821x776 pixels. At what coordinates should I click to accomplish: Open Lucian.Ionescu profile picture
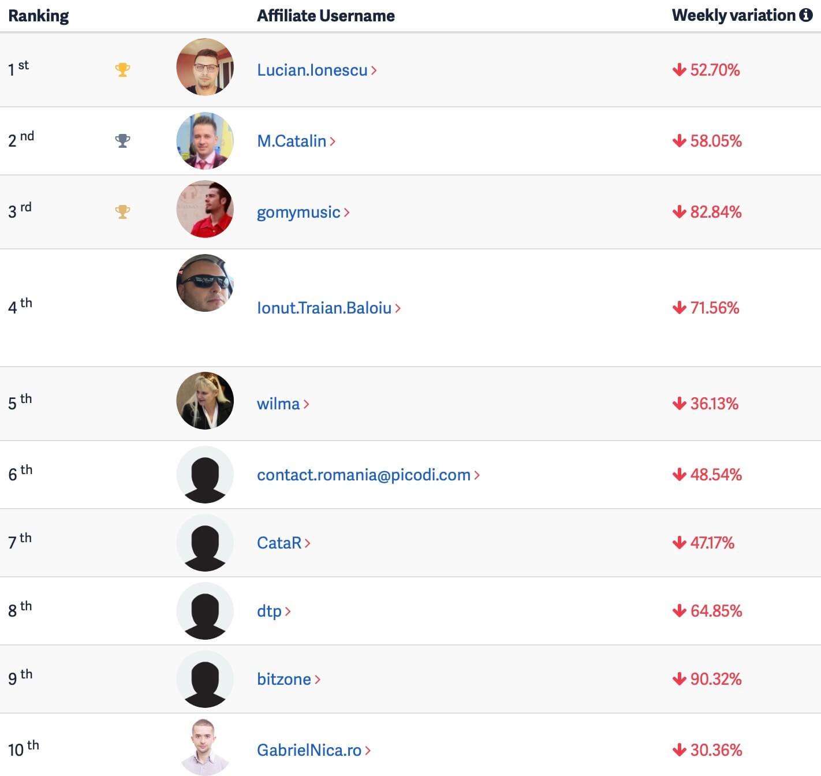click(x=205, y=67)
